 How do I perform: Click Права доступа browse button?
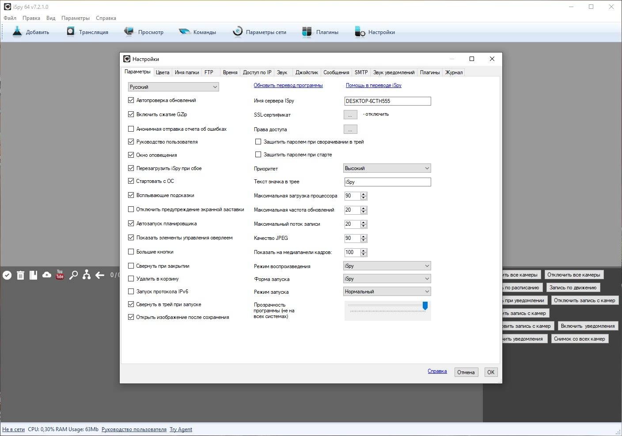[350, 129]
